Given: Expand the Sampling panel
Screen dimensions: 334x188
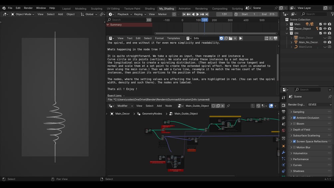Looking at the screenshot, I should point(291,112).
